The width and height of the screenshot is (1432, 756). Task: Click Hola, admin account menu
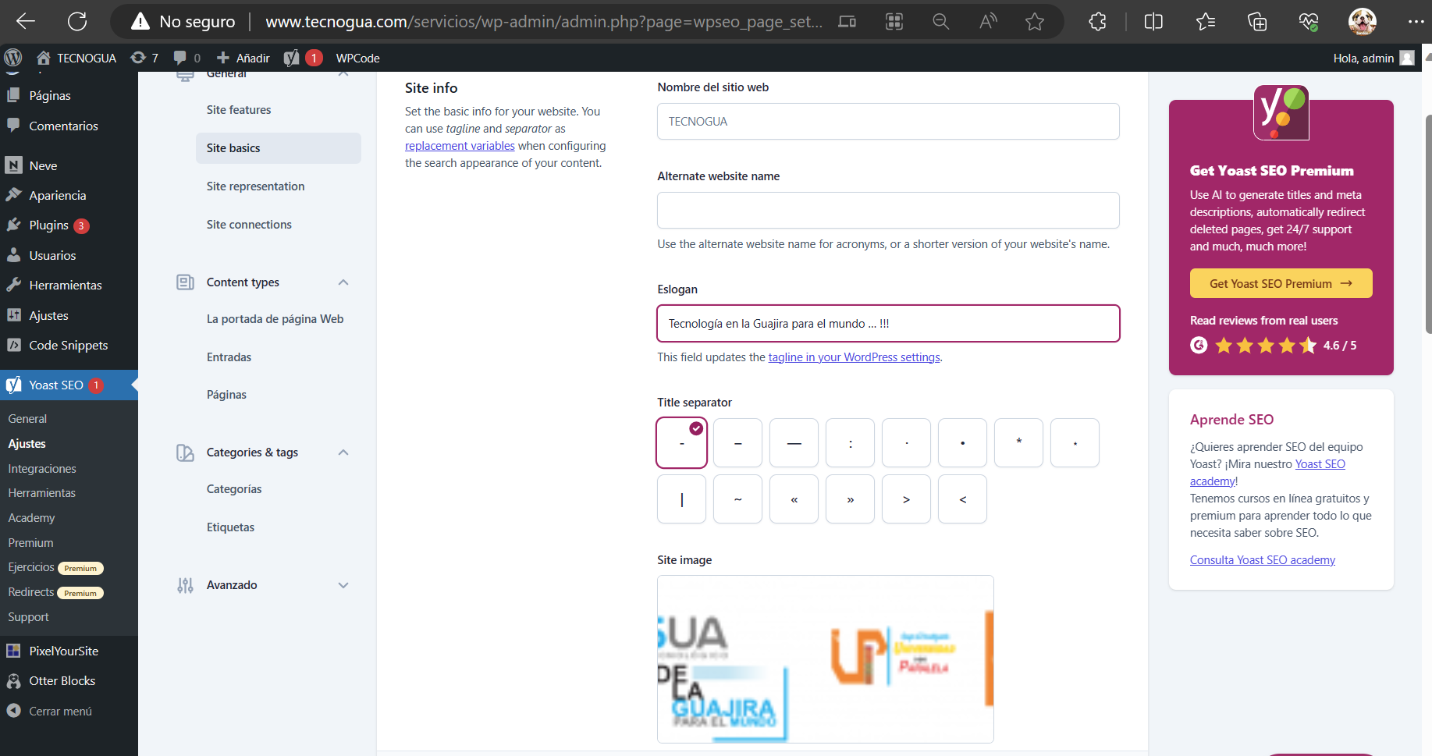[1373, 58]
